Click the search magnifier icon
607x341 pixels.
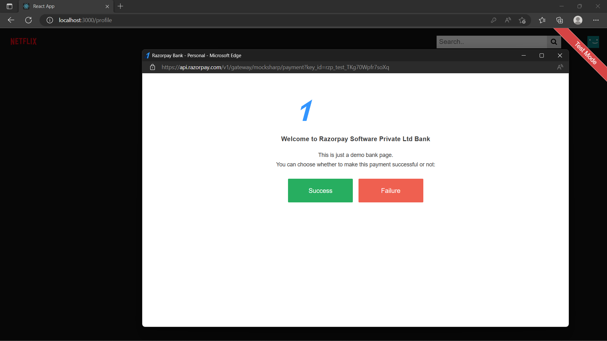[554, 42]
